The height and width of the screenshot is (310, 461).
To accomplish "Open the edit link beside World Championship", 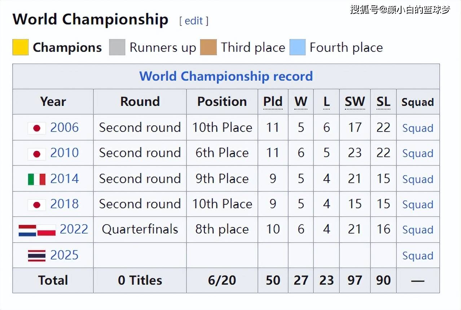I will [194, 21].
